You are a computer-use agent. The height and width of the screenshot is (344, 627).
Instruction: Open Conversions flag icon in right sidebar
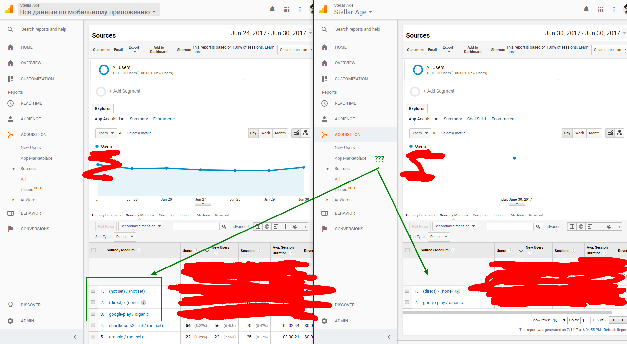tap(324, 229)
